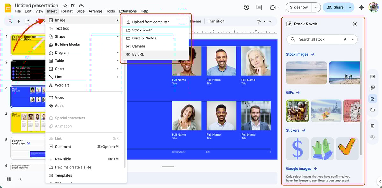Screen dimensions: 382x188
Task: Open comments using the comment icon
Action: point(259,7)
